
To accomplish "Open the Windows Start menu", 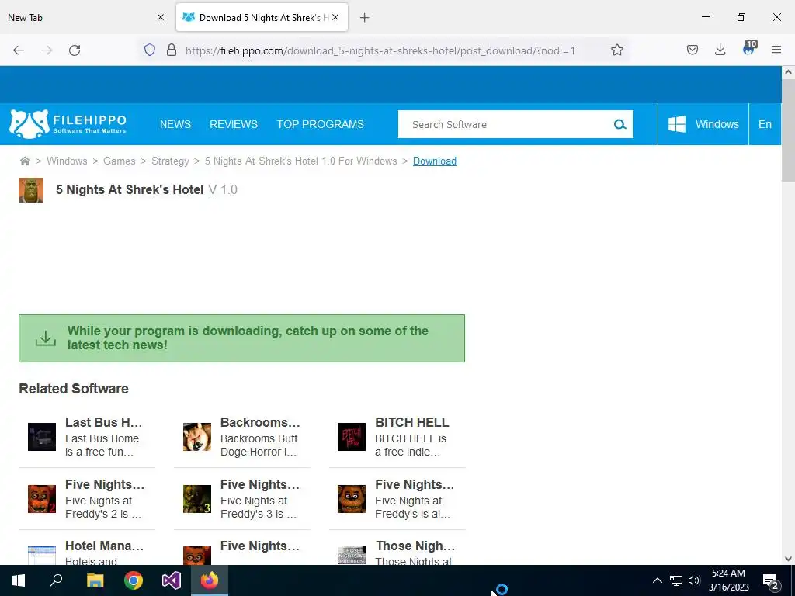I will point(19,580).
